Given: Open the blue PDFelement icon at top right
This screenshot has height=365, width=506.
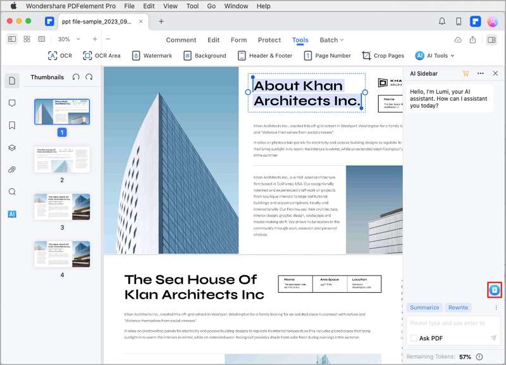Looking at the screenshot, I should [476, 22].
